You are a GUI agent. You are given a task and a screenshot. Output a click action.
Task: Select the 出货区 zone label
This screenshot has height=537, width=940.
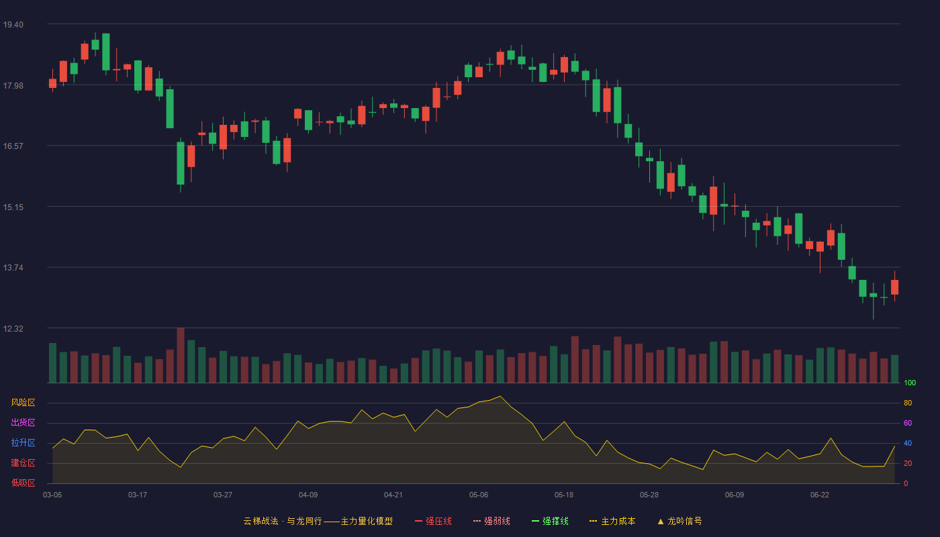[x=23, y=423]
